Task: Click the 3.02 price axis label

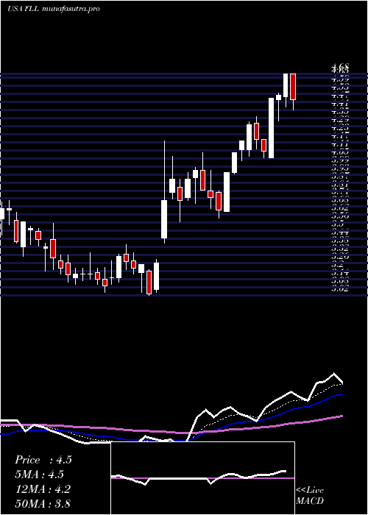Action: (340, 289)
